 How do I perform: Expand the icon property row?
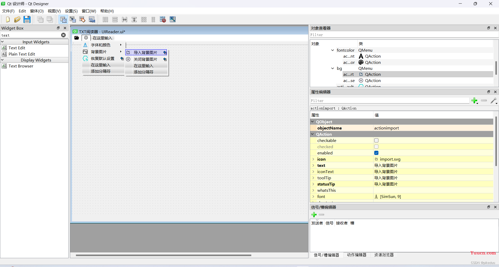[x=313, y=159]
